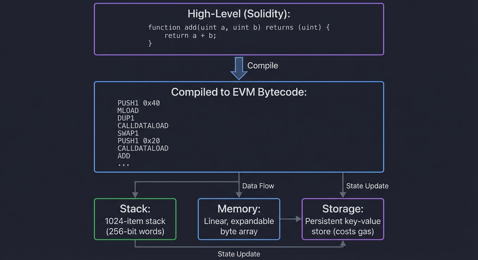Select the arrow from Memory to Storage
Screen dimensions: 478x260
pyautogui.click(x=291, y=219)
